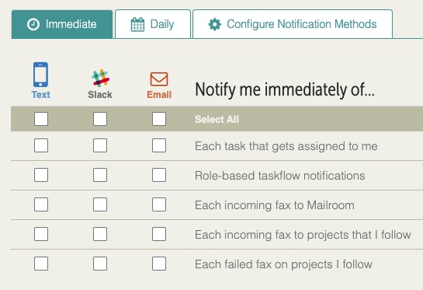This screenshot has width=423, height=290.
Task: Enable Slack for incoming fax to Mailroom
Action: [100, 204]
